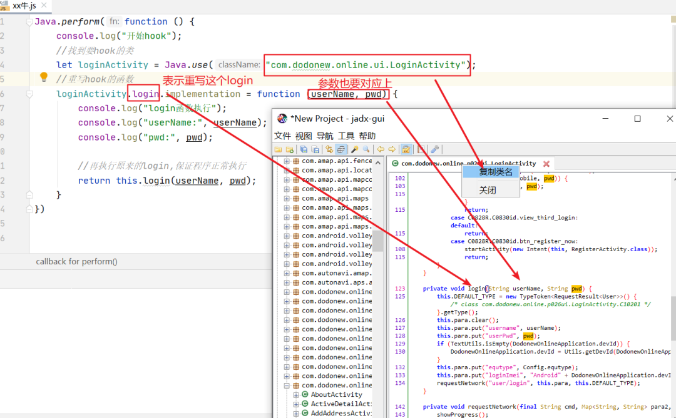Expand the com.autonavi.amap package node
Screen dimensions: 676x418
tap(287, 273)
